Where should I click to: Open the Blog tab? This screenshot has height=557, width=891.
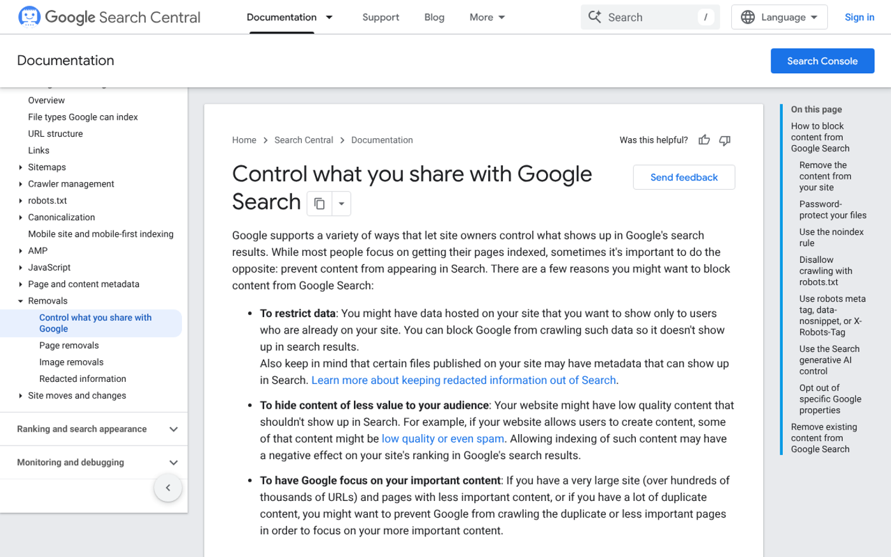coord(434,17)
